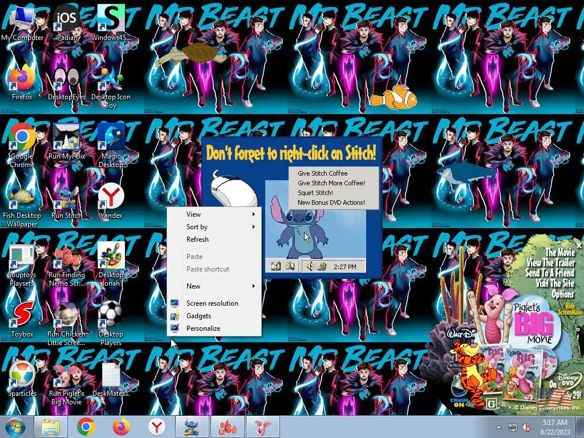Expand the View submenu

click(x=214, y=214)
